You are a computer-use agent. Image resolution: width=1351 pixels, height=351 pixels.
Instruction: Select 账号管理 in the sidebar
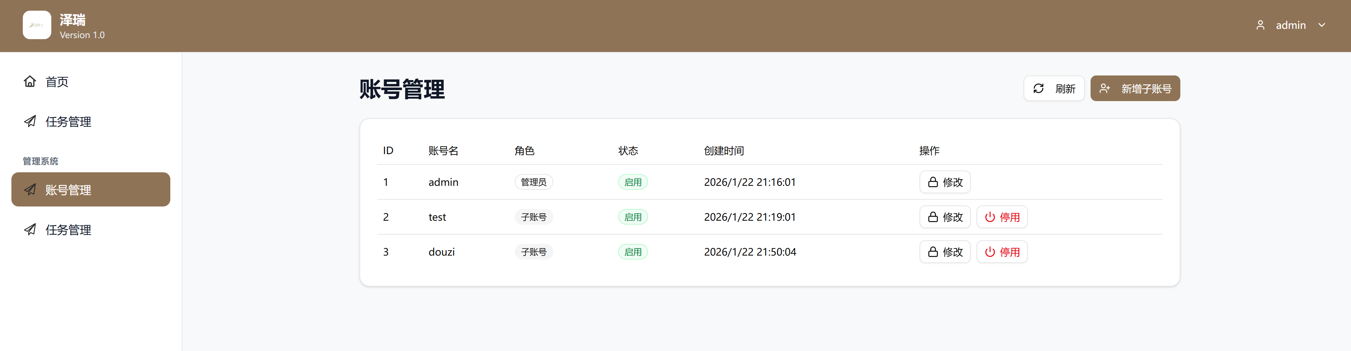click(x=90, y=190)
